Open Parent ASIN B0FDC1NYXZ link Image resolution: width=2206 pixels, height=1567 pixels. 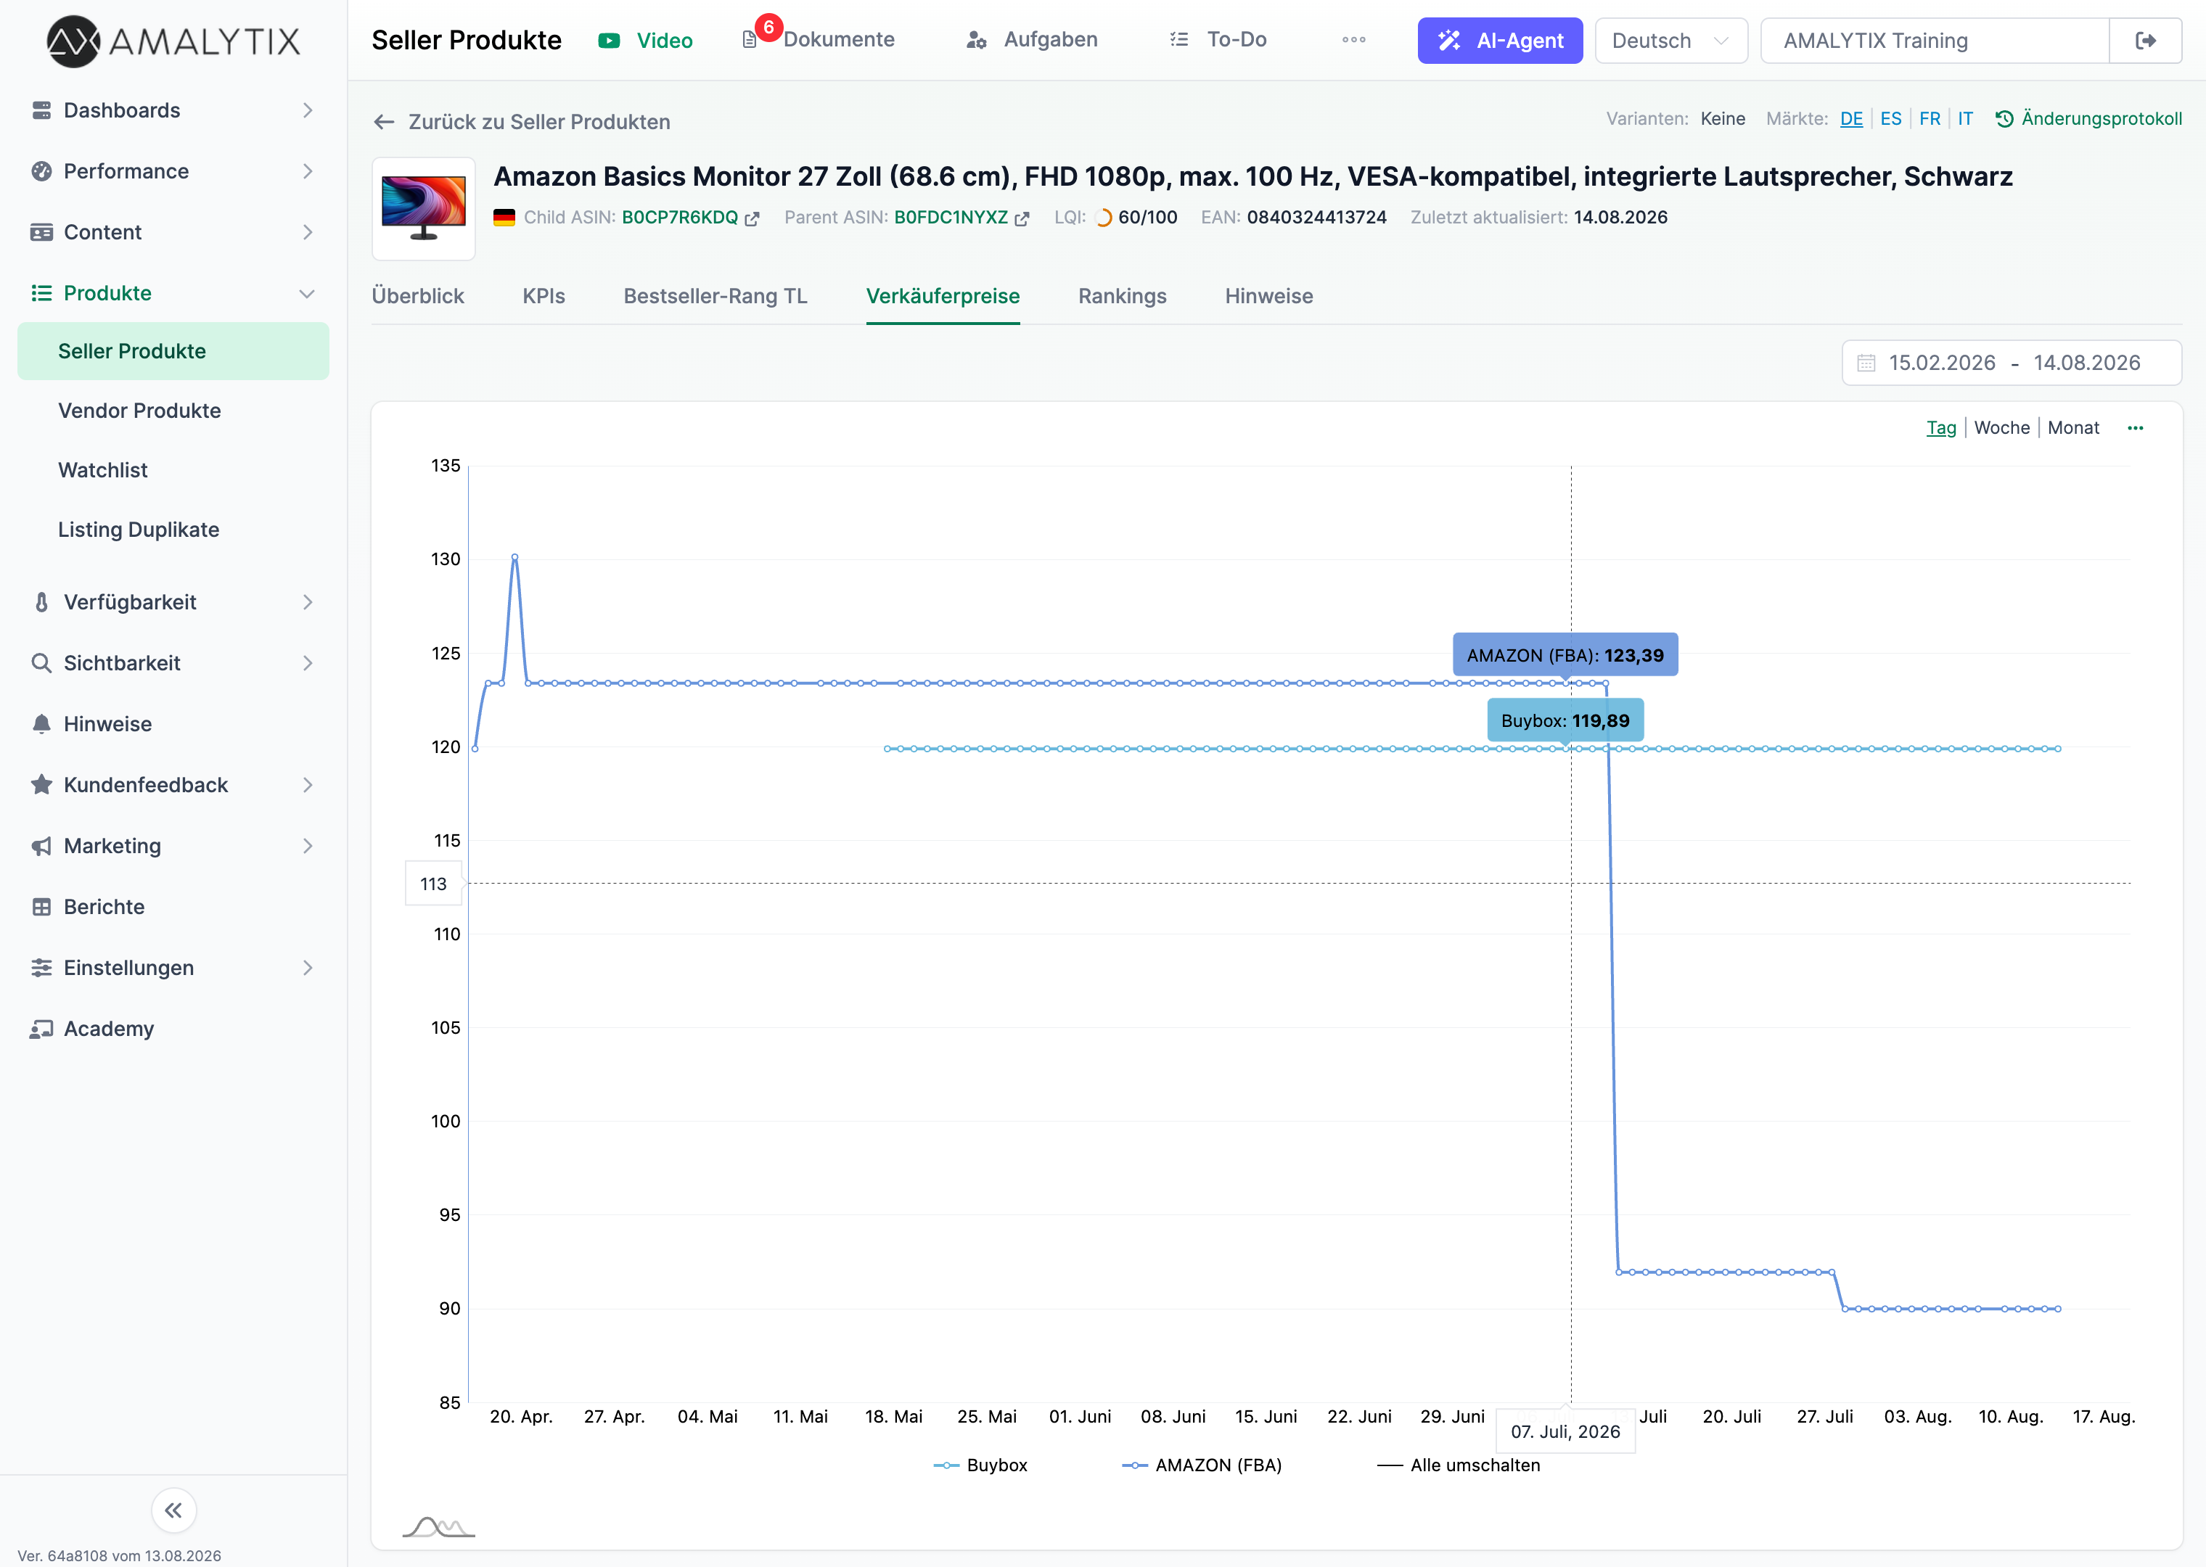[951, 217]
